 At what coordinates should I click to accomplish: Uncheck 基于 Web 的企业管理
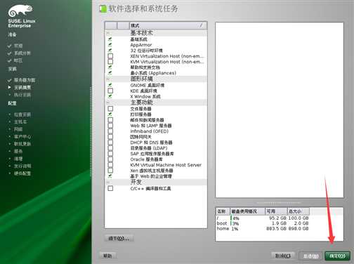(x=110, y=176)
